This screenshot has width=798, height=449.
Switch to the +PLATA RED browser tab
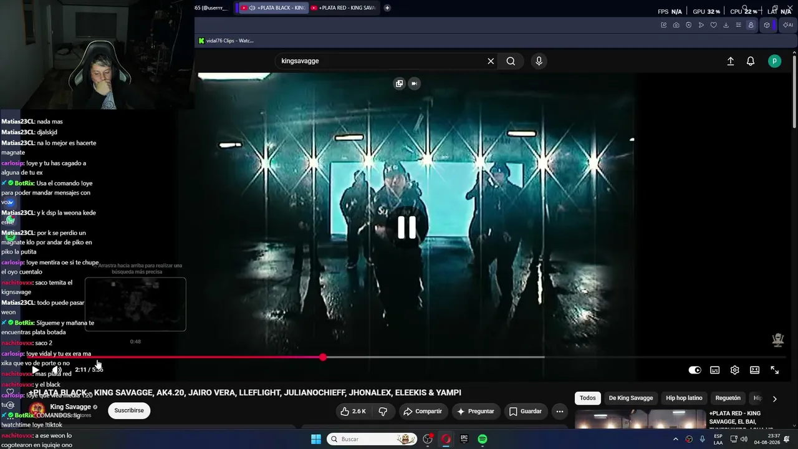[x=344, y=7]
